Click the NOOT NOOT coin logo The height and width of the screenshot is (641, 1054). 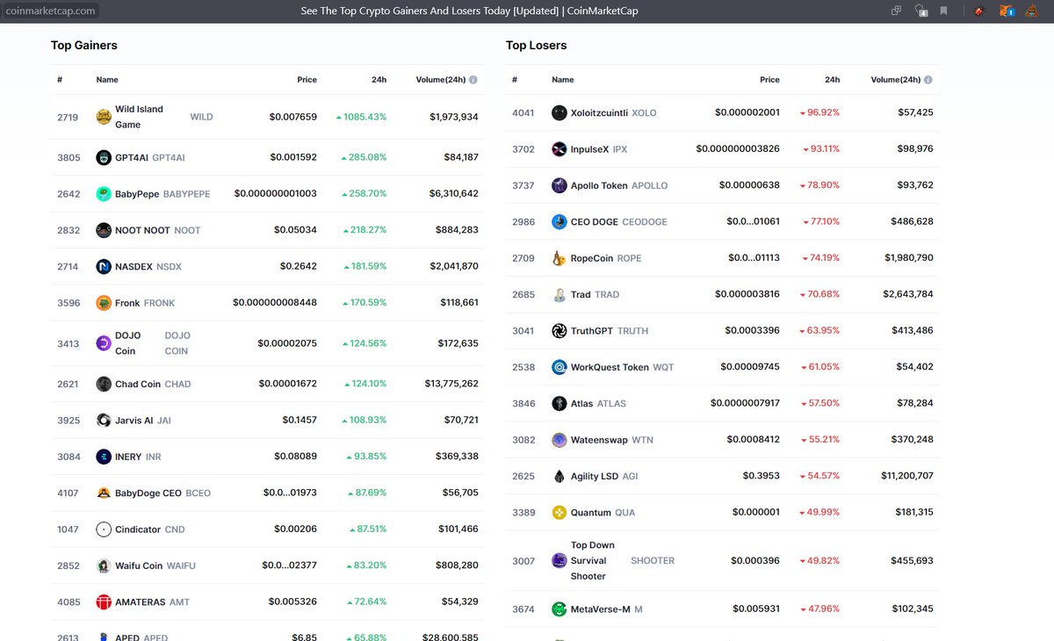click(x=104, y=230)
